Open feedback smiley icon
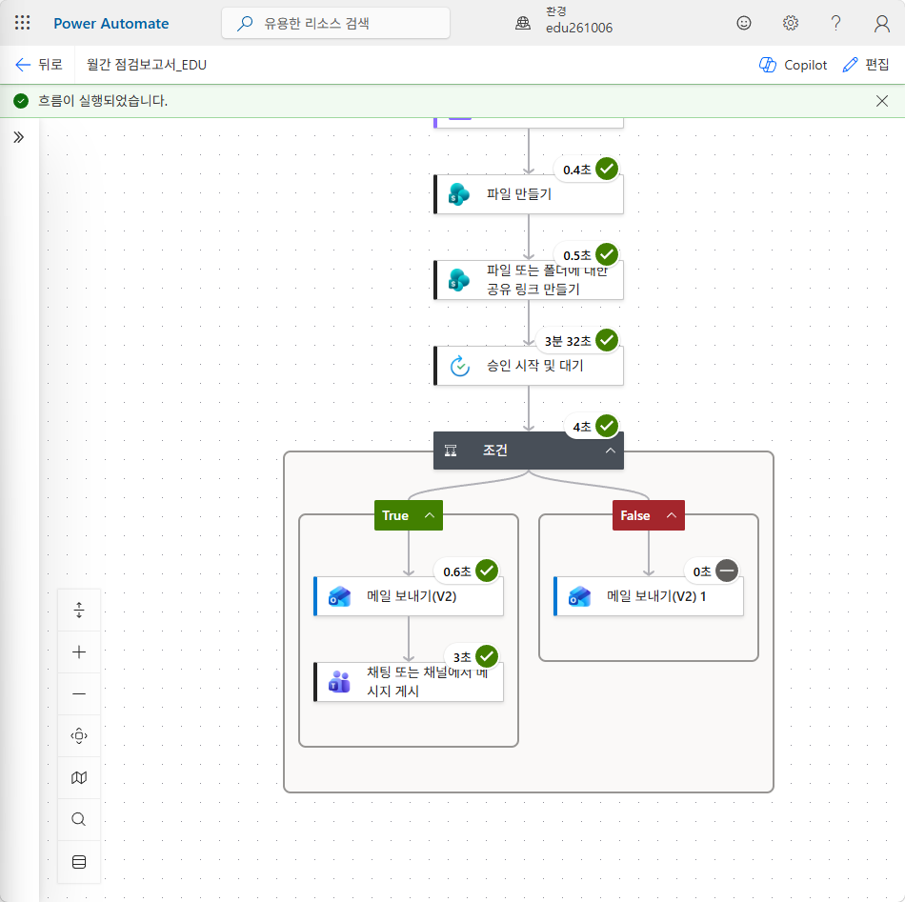This screenshot has height=902, width=905. (x=744, y=23)
